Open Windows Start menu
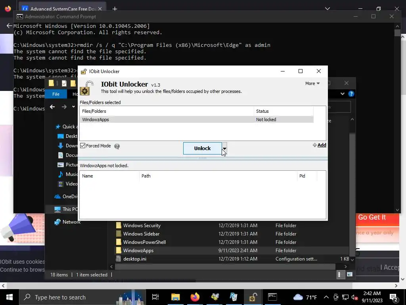 (10, 297)
